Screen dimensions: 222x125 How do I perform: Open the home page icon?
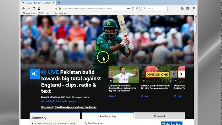(39, 8)
